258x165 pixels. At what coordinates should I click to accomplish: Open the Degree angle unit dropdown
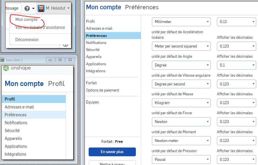[x=181, y=65]
